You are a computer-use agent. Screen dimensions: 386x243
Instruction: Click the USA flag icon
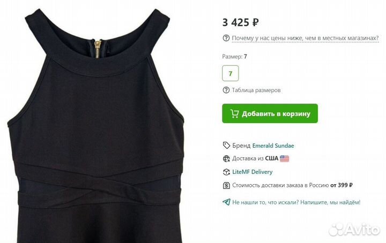pyautogui.click(x=284, y=158)
